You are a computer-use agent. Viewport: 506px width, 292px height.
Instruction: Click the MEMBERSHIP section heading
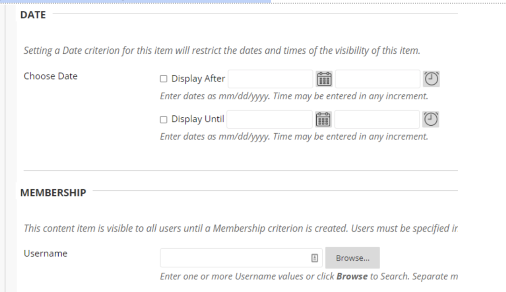[x=53, y=193]
